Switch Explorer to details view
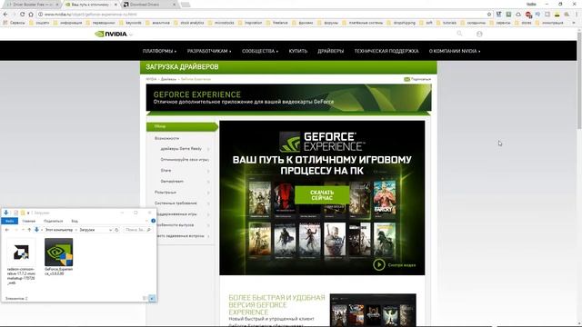 [x=145, y=298]
